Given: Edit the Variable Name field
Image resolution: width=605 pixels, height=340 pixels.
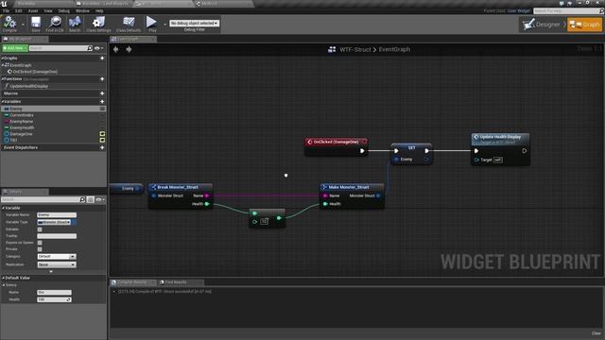Looking at the screenshot, I should [x=57, y=214].
